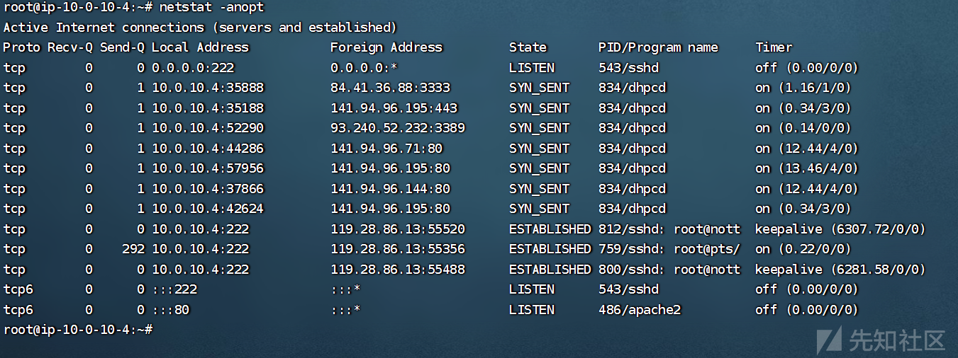Click the PID/Program name column header

[x=658, y=47]
